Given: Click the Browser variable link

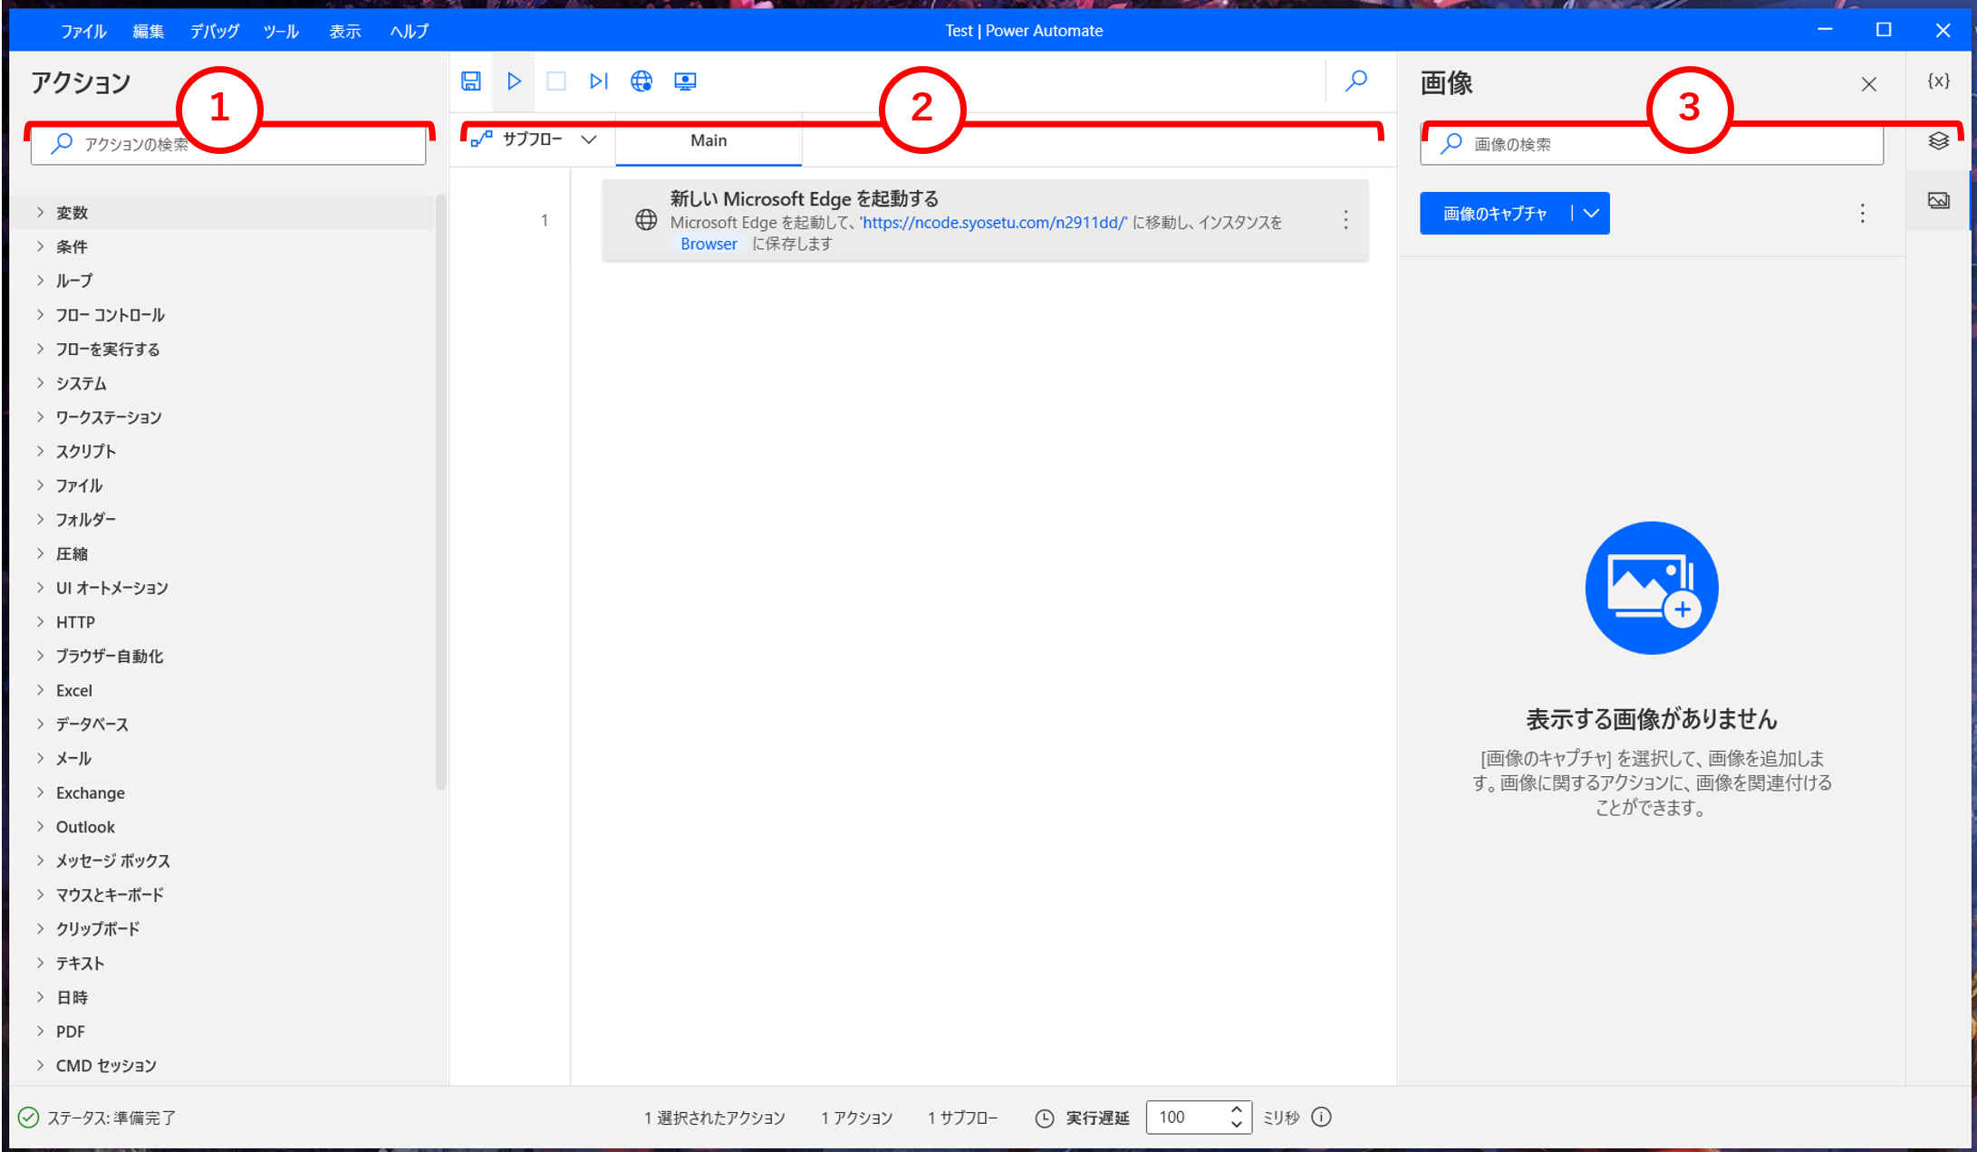Looking at the screenshot, I should [x=709, y=245].
